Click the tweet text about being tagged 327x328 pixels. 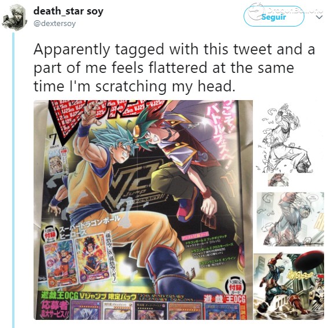pos(174,68)
